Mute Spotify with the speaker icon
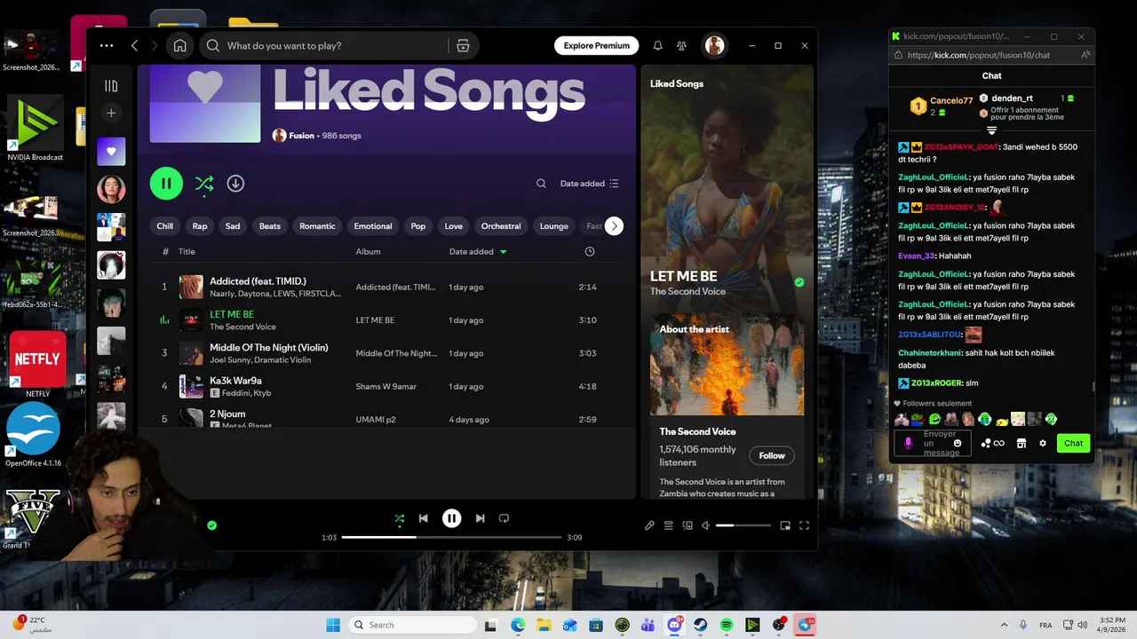Screen dimensions: 1137x639 (705, 525)
